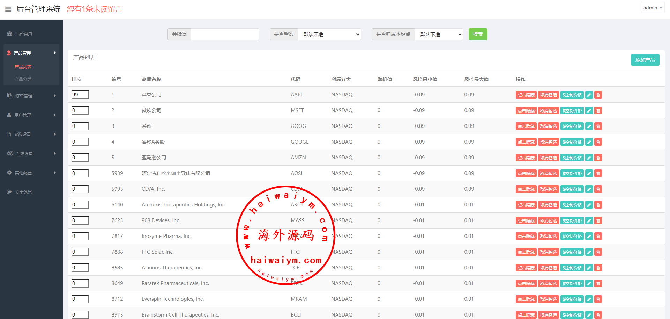Screen dimensions: 670x319
Task: Open the 是否归属本站点 dropdown
Action: coord(439,34)
